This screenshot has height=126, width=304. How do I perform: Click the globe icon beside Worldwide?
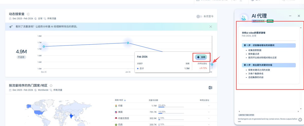pos(36,90)
